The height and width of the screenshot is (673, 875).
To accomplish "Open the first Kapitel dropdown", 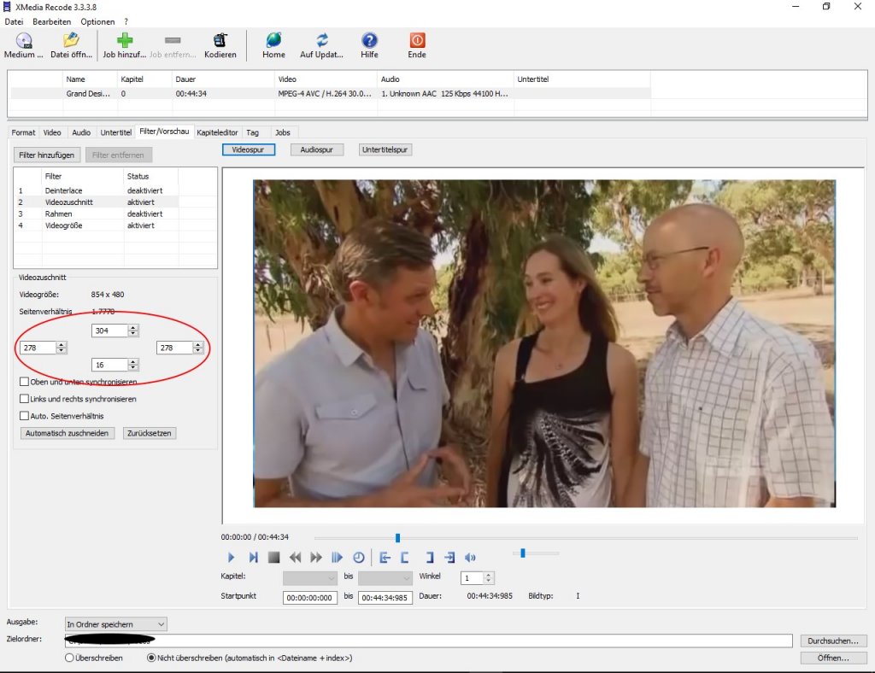I will (309, 578).
